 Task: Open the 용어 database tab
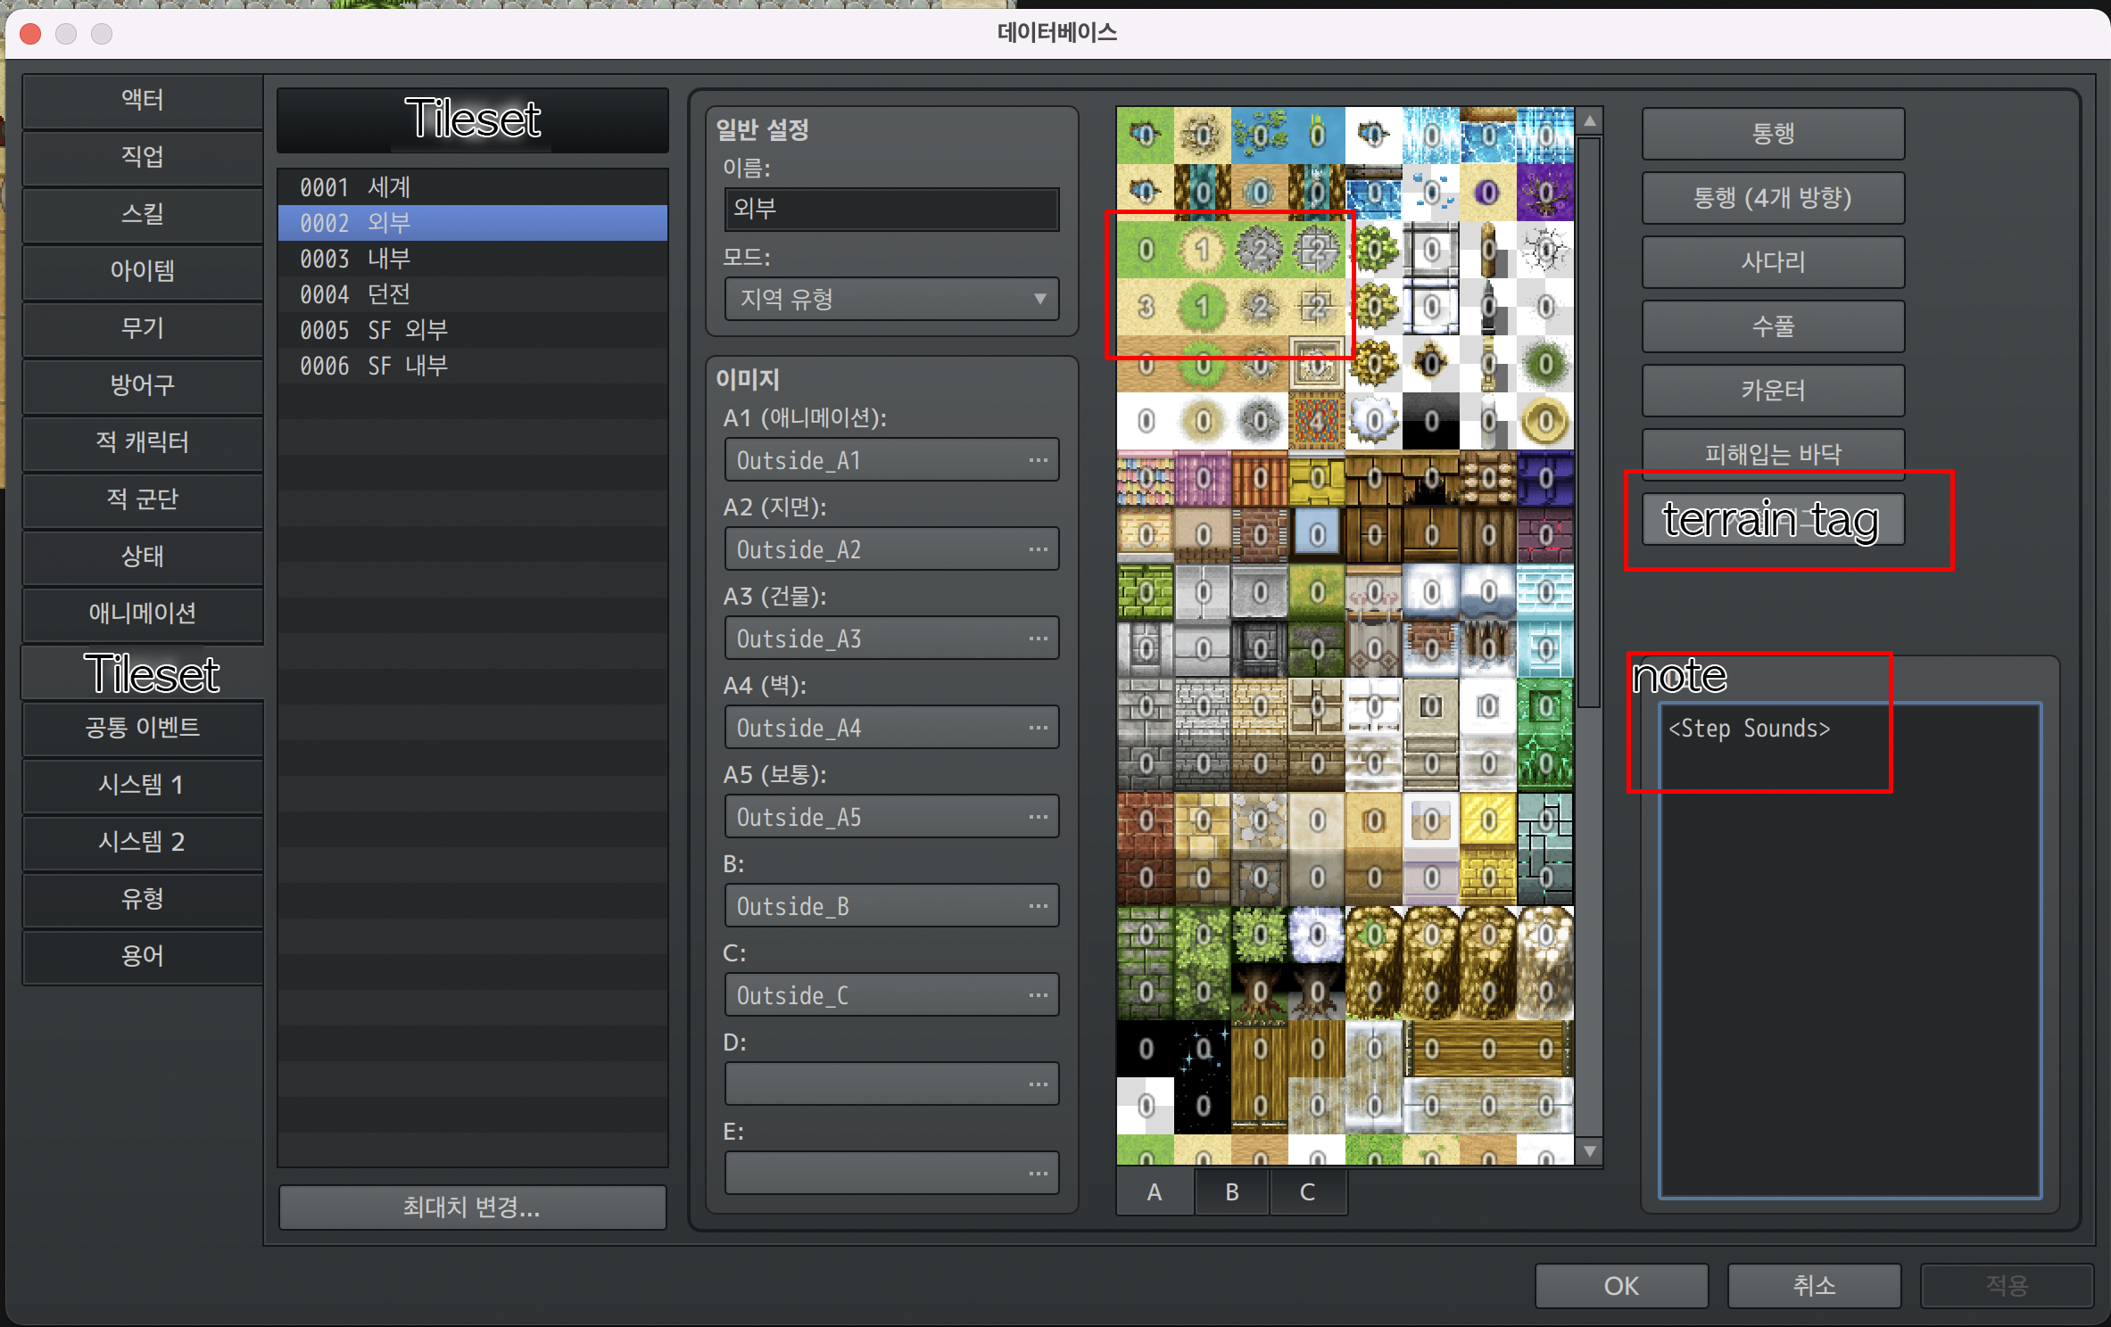coord(143,956)
